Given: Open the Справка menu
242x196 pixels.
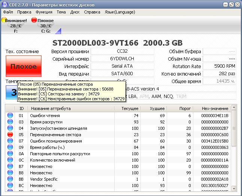Looking at the screenshot, I should click(x=92, y=12).
